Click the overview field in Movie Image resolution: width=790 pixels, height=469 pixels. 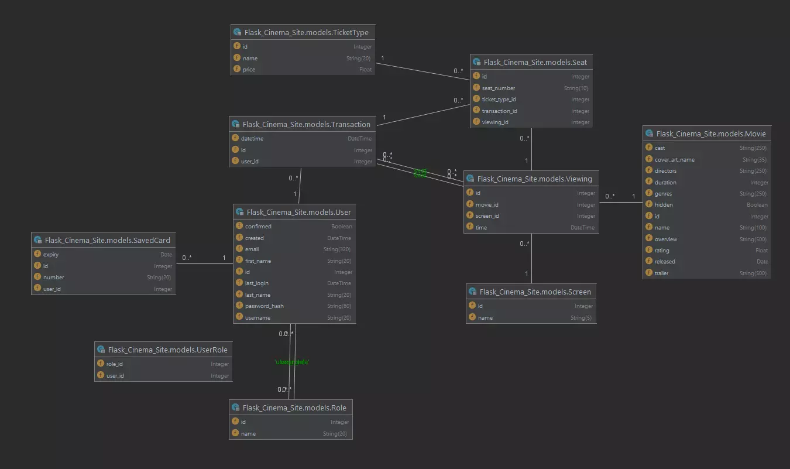pos(707,239)
